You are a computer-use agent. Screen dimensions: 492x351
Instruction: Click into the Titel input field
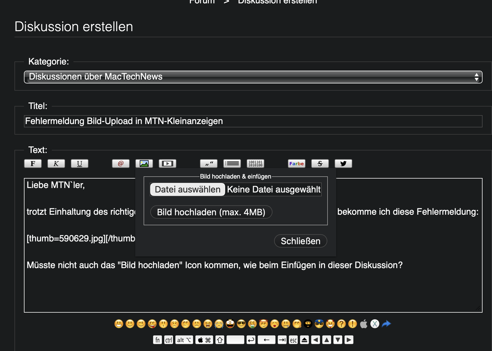click(253, 121)
